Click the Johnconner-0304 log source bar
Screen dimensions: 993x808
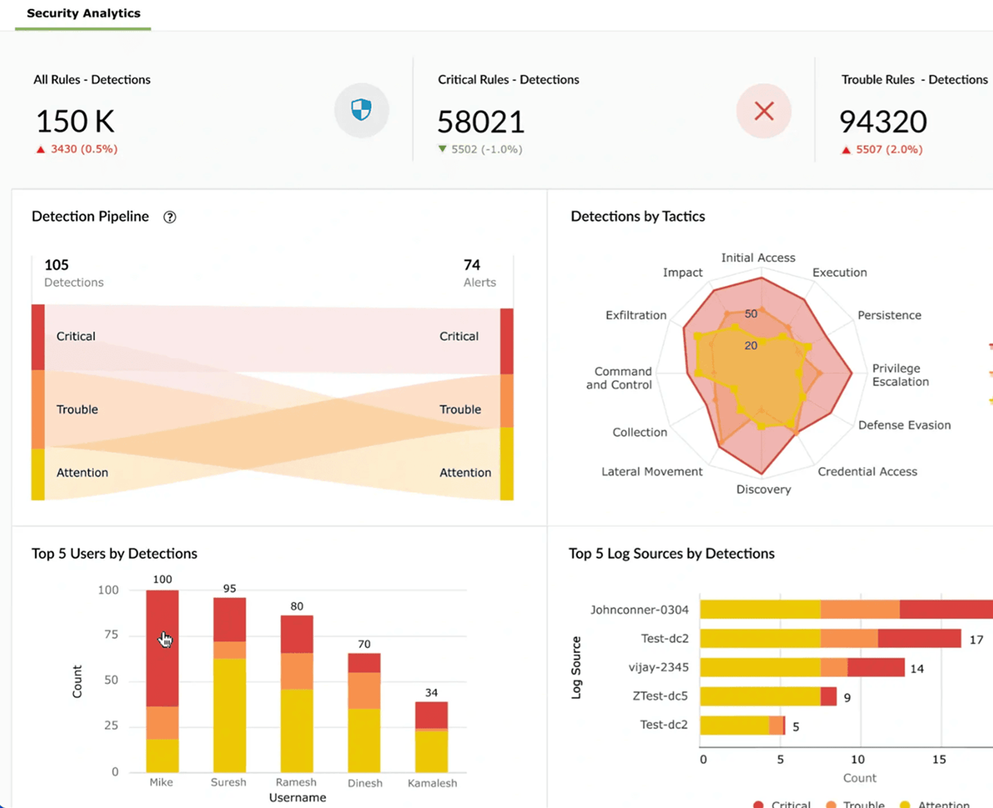pyautogui.click(x=846, y=609)
